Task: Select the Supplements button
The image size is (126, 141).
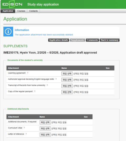Action: [77, 40]
